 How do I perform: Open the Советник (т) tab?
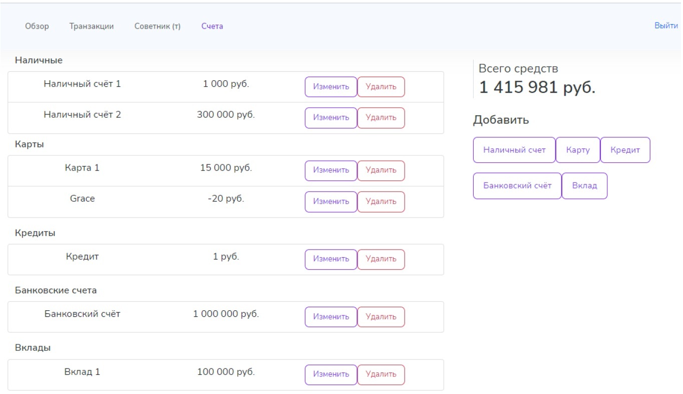[x=157, y=26]
